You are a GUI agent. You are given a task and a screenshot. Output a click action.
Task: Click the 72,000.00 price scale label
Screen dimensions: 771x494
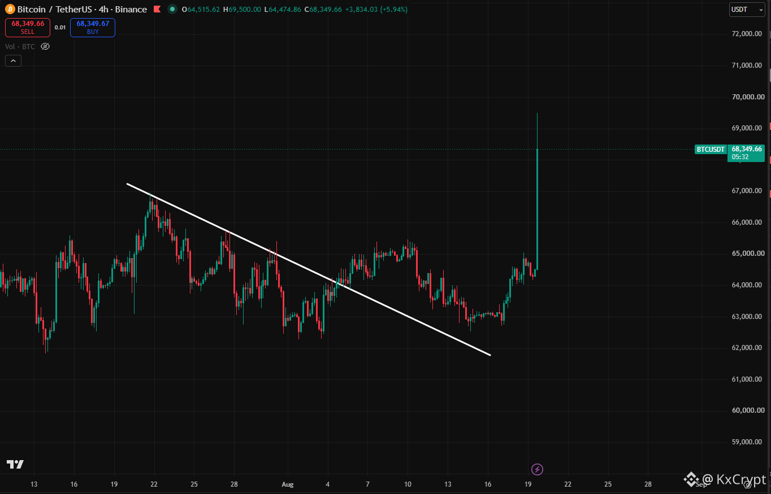click(747, 34)
